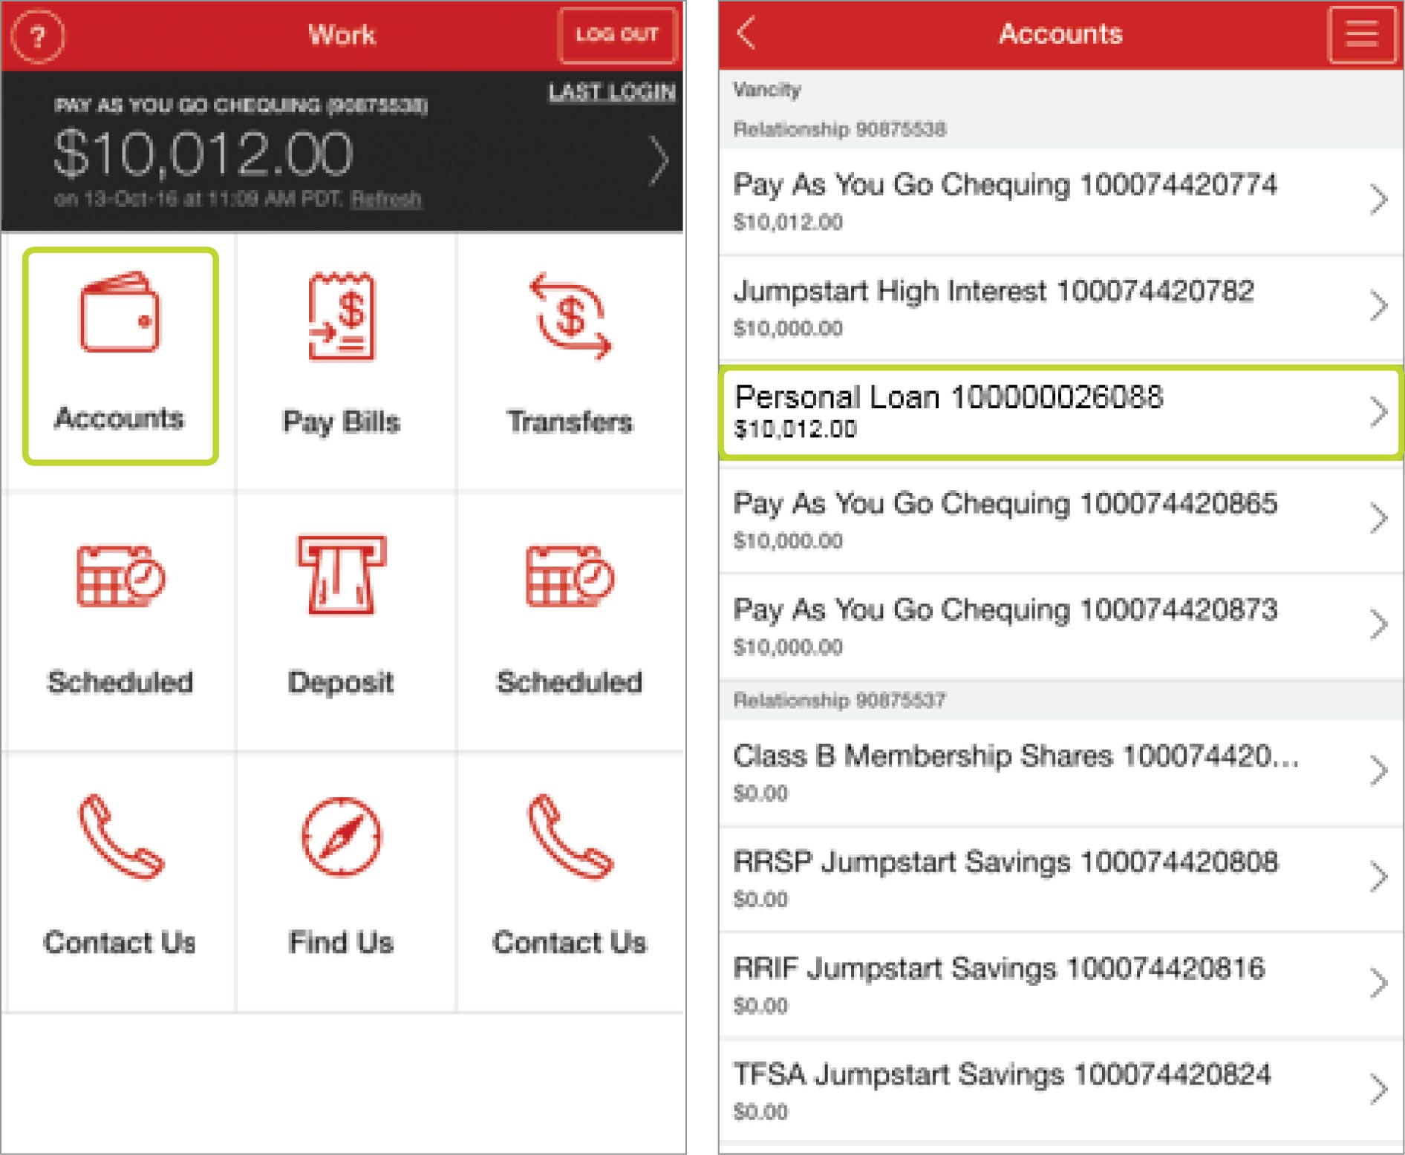
Task: Open the hamburger menu in Accounts header
Action: coord(1361,34)
